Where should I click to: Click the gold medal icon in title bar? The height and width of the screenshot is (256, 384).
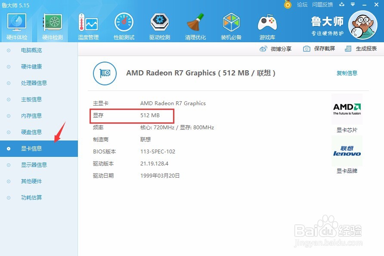coord(288,5)
